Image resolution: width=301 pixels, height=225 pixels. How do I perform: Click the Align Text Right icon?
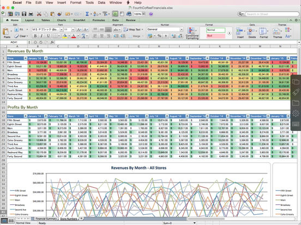coord(109,36)
